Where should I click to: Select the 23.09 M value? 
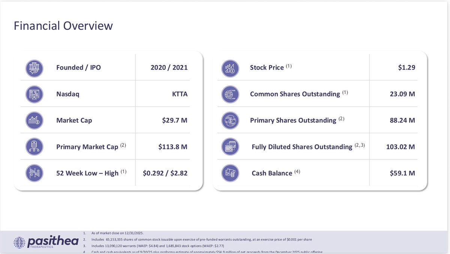coord(402,94)
